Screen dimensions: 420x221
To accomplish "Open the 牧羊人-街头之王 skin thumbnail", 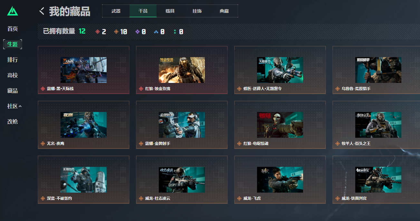I will point(378,125).
